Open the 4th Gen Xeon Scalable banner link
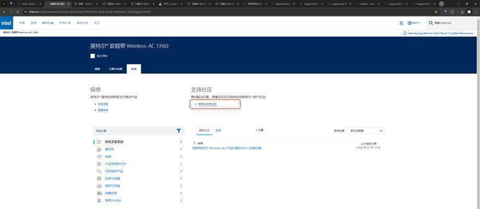The image size is (480, 209). click(x=440, y=33)
